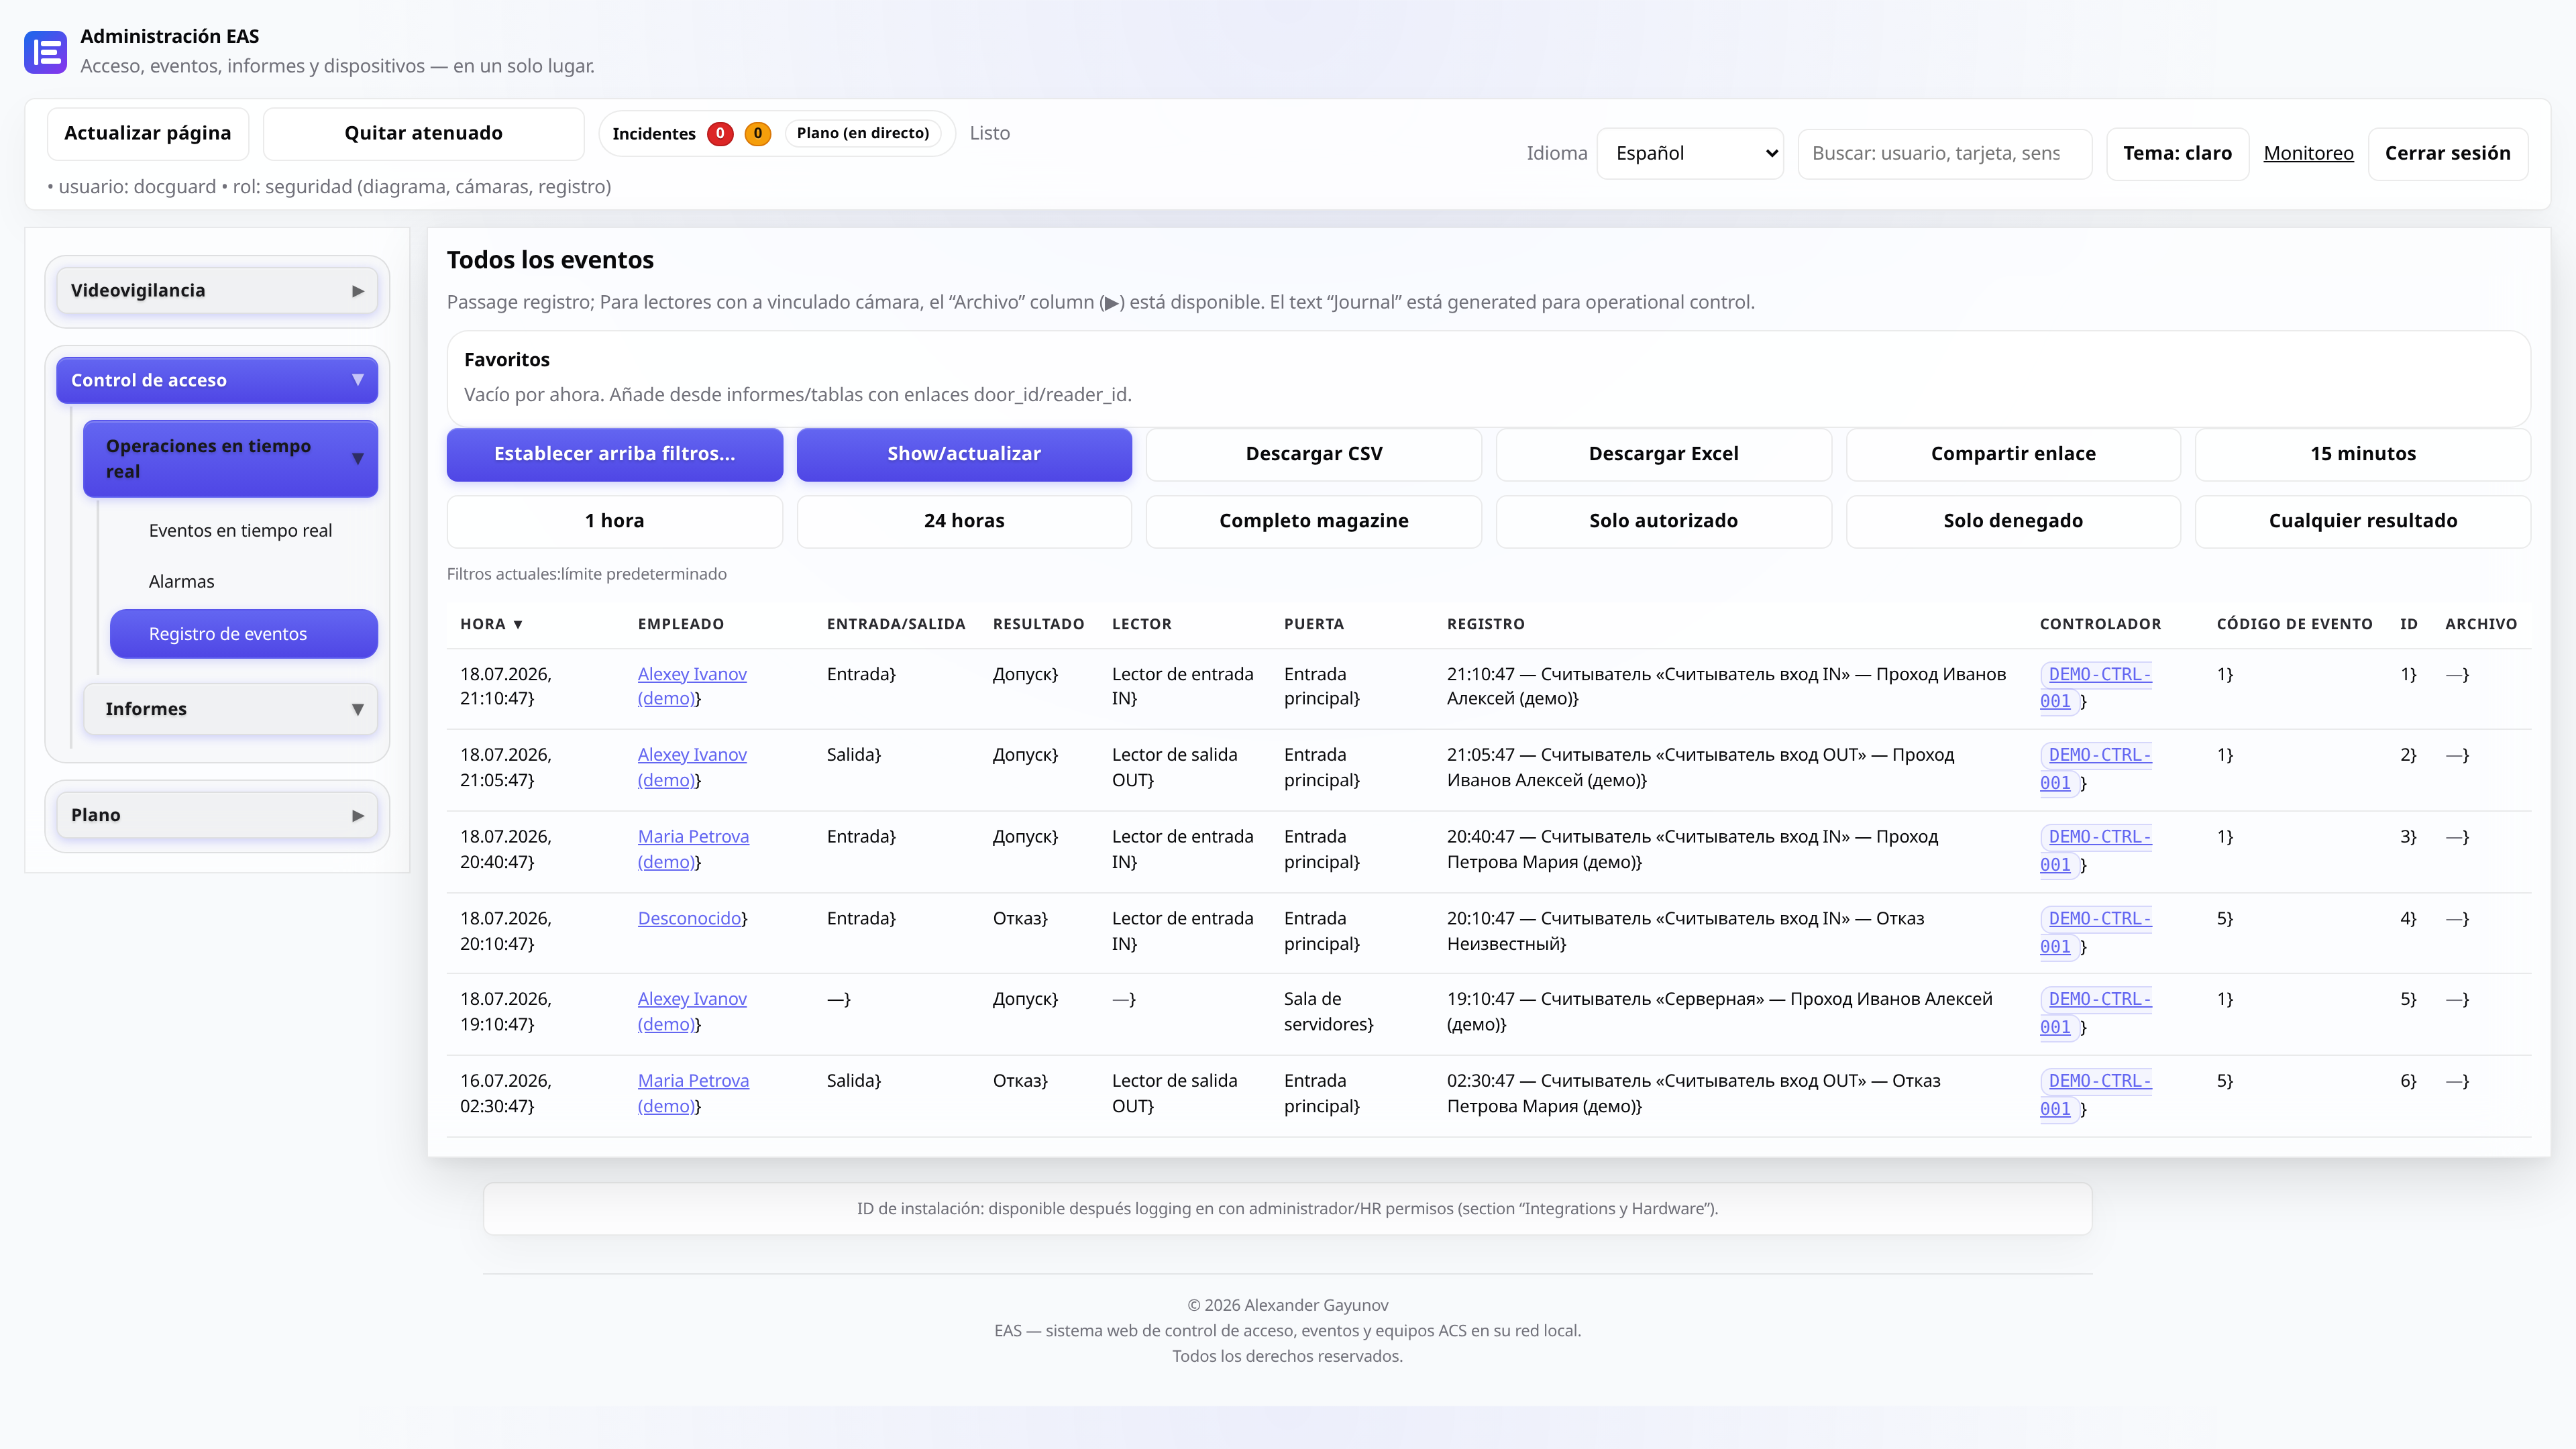The width and height of the screenshot is (2576, 1449).
Task: Open the Idioma Español dropdown
Action: tap(1690, 153)
